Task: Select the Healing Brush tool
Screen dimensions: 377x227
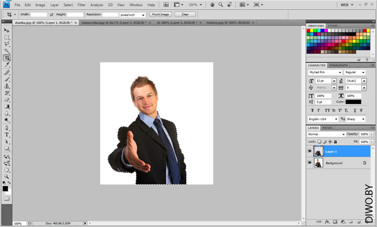Action: [x=7, y=73]
